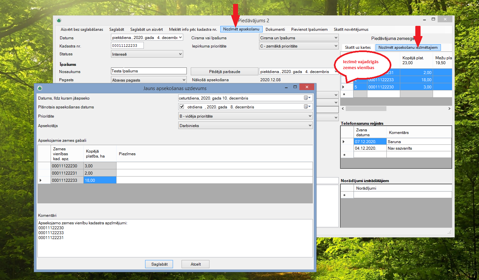Image resolution: width=479 pixels, height=280 pixels.
Task: Open the Pagasts dropdown showing Abavas pagasts
Action: point(184,80)
